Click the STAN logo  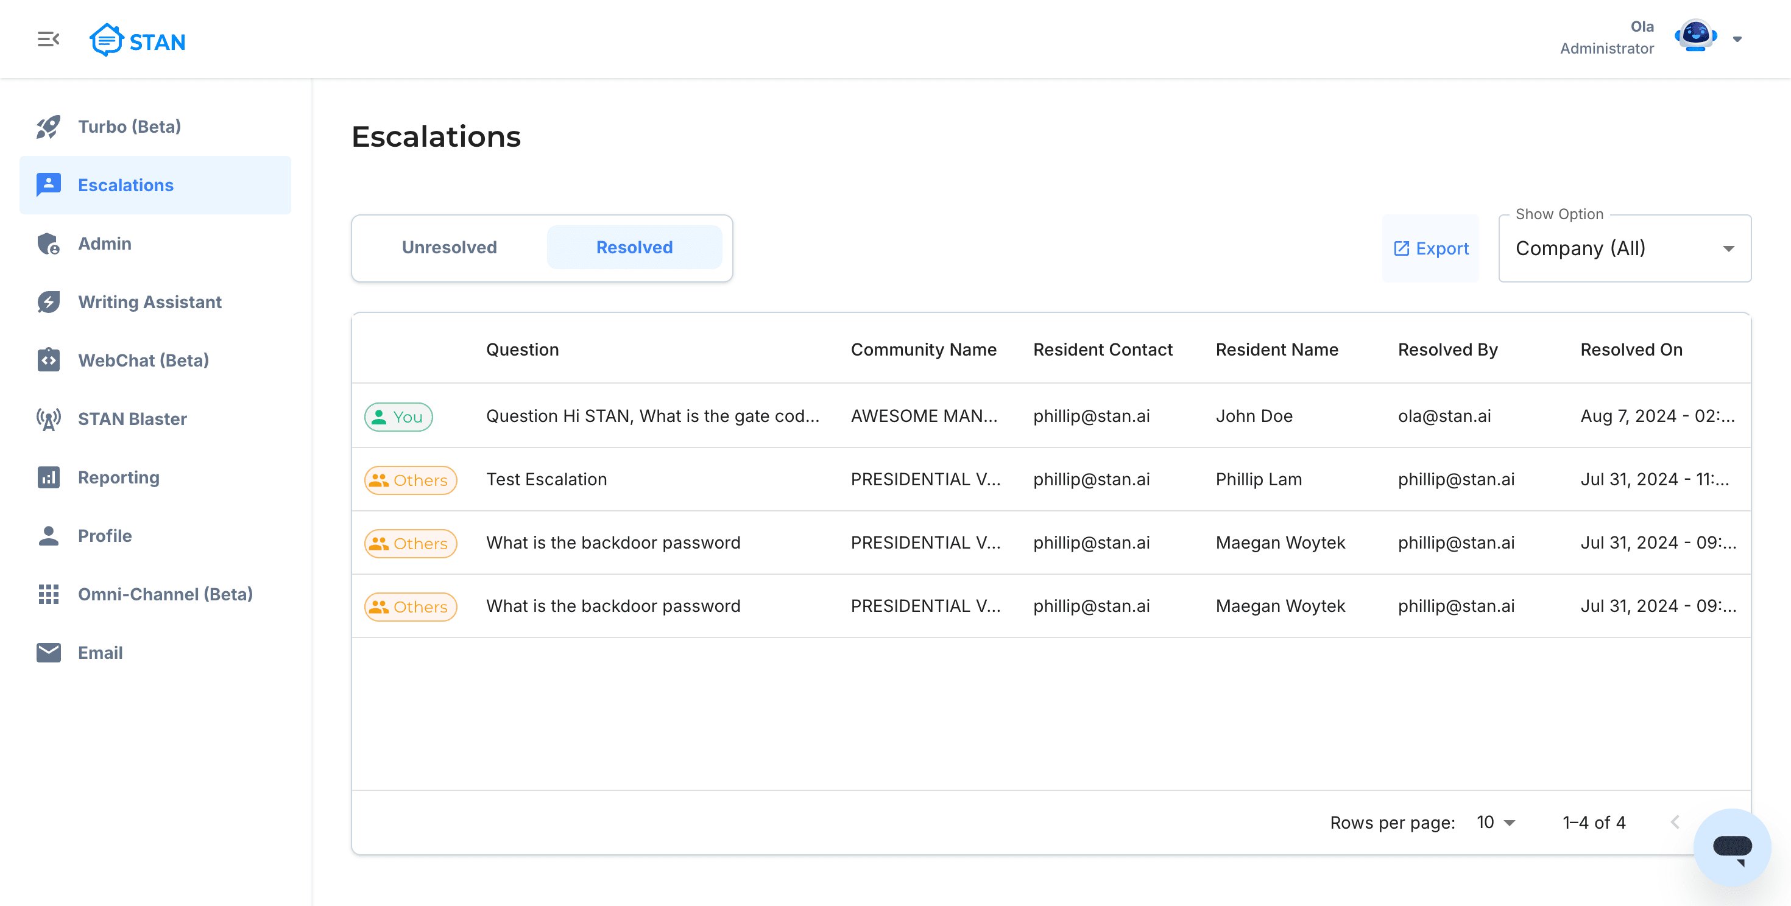click(x=138, y=40)
